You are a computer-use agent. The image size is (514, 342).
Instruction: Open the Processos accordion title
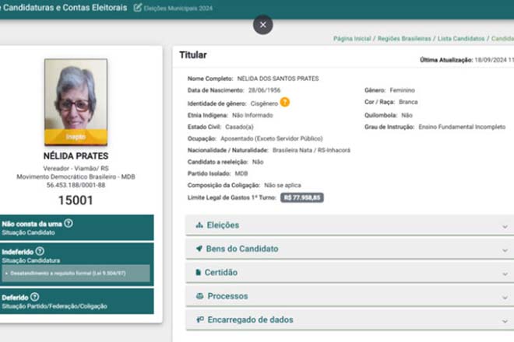(x=228, y=296)
